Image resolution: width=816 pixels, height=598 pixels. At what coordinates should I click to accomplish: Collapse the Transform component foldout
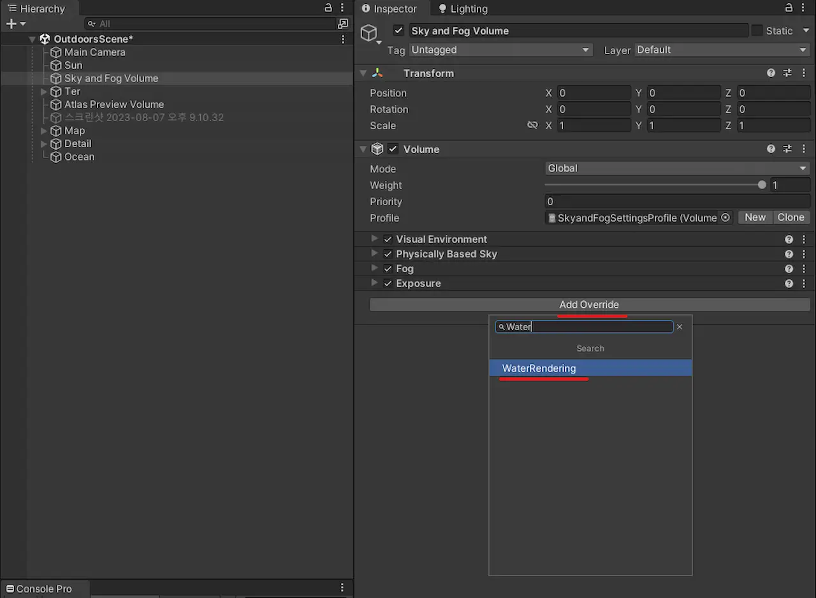[363, 73]
